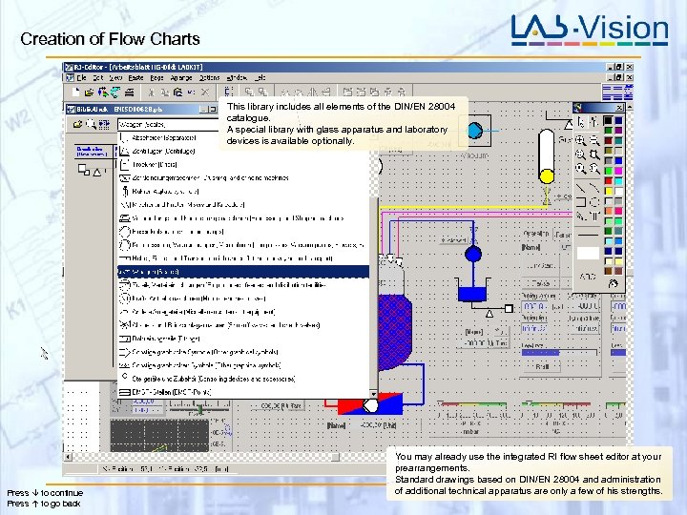Click the triangle symbol in library pane
Screen dimensions: 687x515
point(96,173)
